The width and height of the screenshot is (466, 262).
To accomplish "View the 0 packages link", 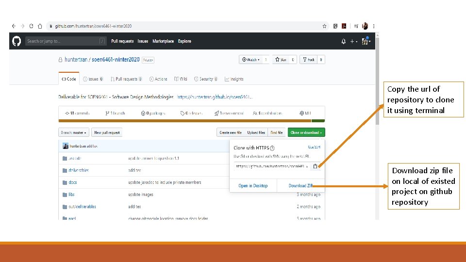I will click(153, 113).
